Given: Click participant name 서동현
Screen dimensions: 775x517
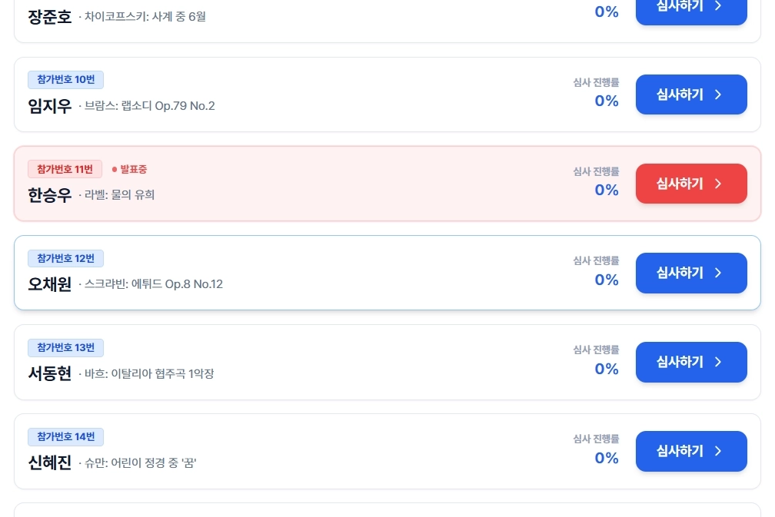Looking at the screenshot, I should pos(49,373).
